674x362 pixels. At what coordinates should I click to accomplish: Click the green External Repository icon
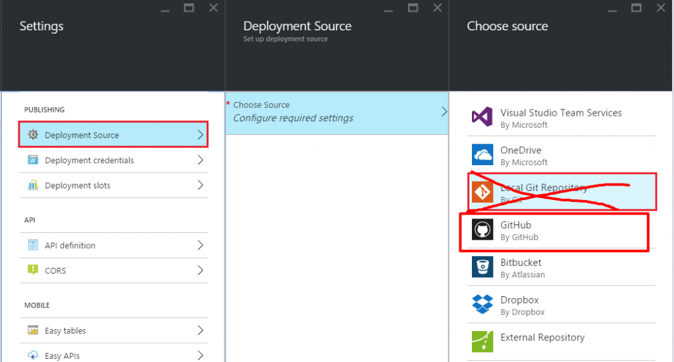pyautogui.click(x=482, y=342)
